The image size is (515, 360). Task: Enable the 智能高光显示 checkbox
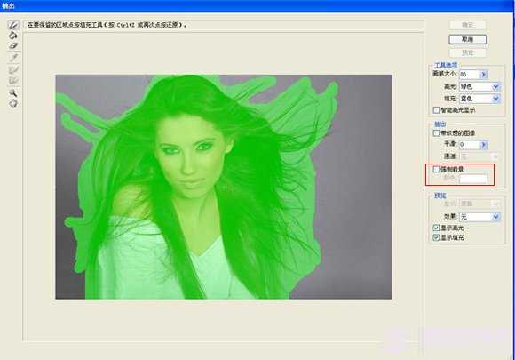pyautogui.click(x=436, y=110)
